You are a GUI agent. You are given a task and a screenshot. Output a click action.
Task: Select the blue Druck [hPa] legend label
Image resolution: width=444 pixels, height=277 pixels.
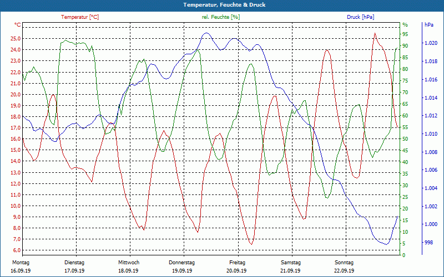(x=360, y=17)
